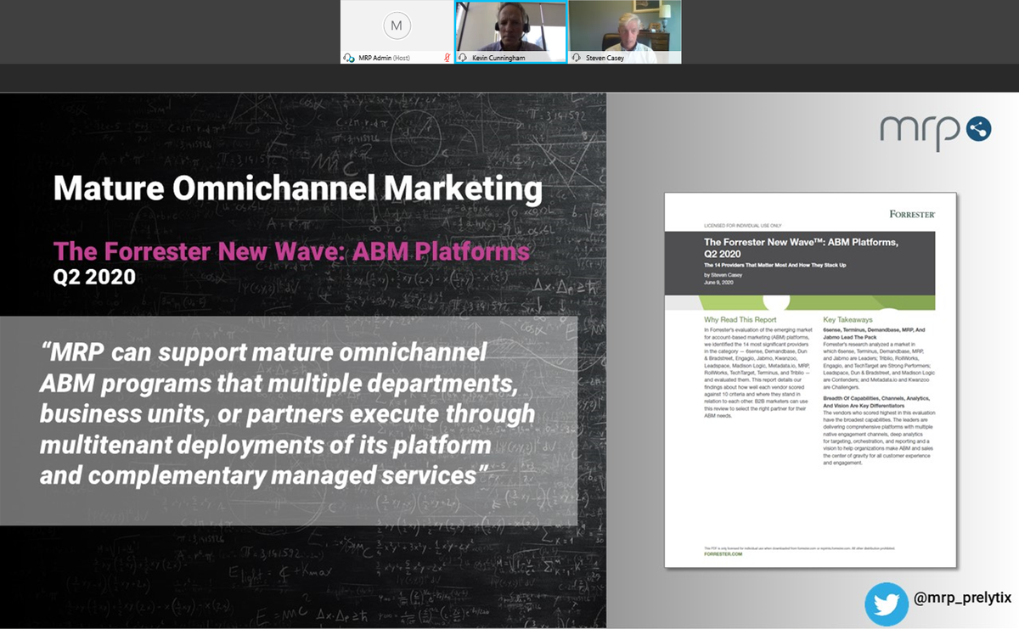This screenshot has width=1019, height=629.
Task: Click 'LICENSED FOR INDIVIDUAL USE ONLY' text
Action: coord(742,227)
